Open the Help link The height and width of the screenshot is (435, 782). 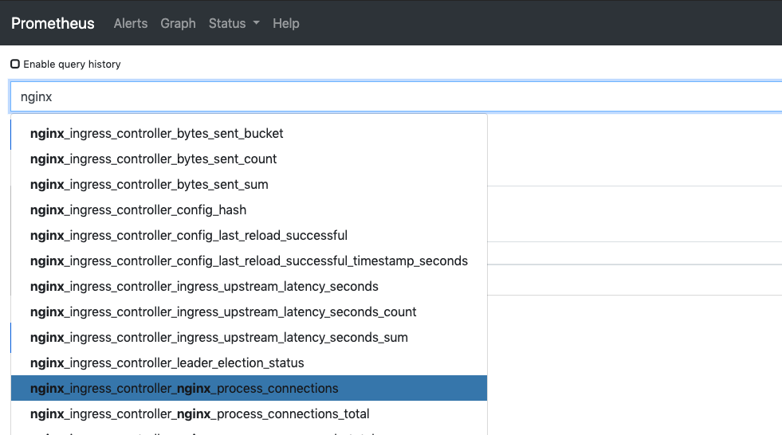(x=286, y=23)
